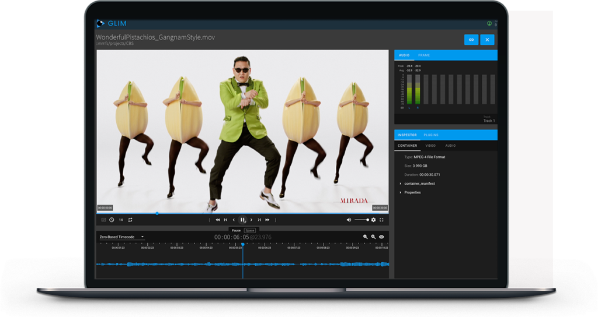Click the Avg level readout

coord(409,71)
